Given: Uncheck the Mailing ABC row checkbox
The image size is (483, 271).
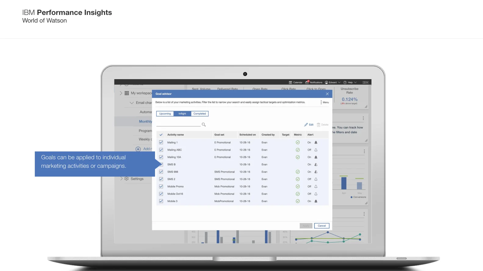Looking at the screenshot, I should click(x=161, y=150).
